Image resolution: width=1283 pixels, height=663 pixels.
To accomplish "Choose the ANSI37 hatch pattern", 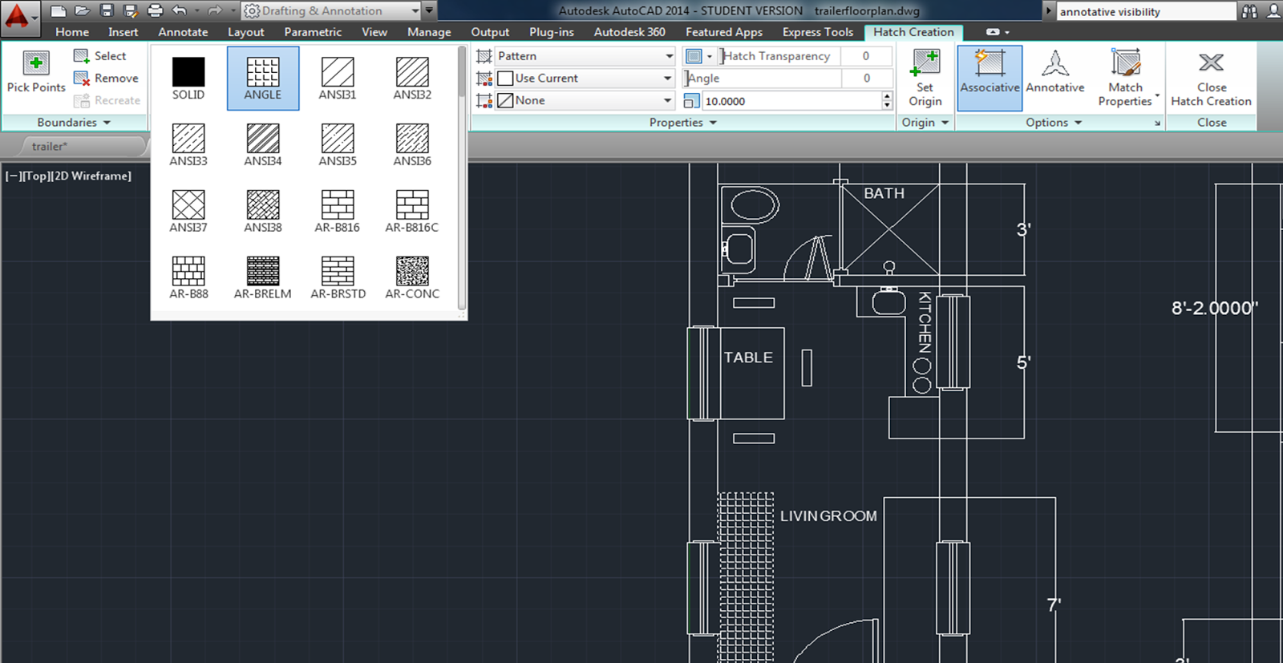I will click(x=188, y=211).
